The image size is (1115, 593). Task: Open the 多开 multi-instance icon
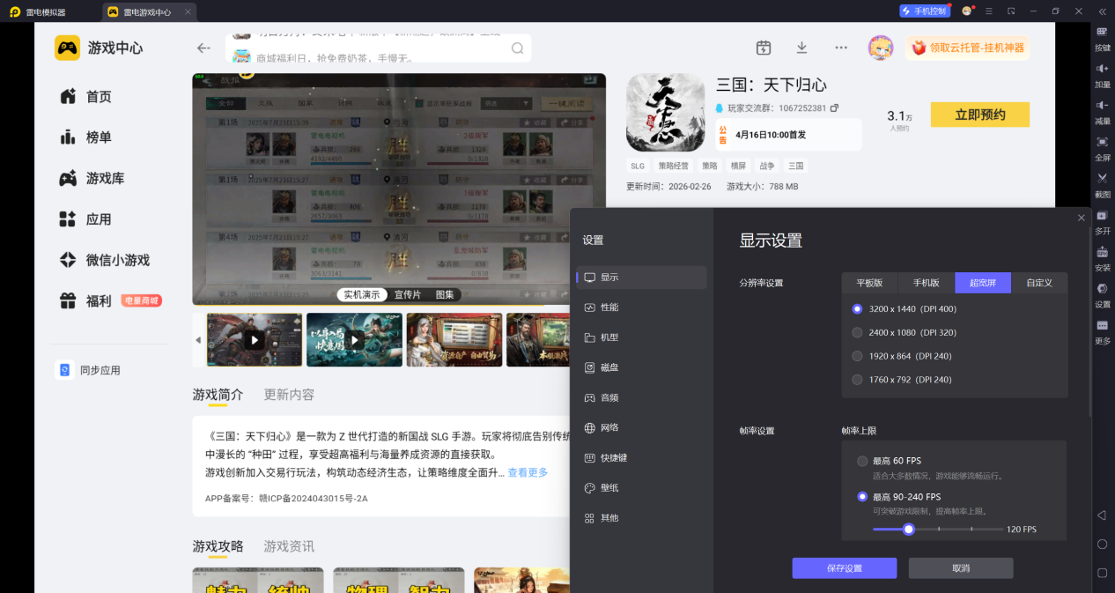pyautogui.click(x=1102, y=216)
